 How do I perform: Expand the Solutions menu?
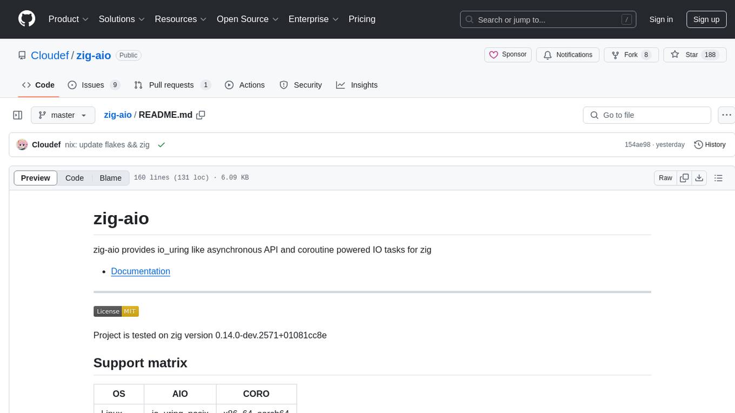tap(122, 19)
